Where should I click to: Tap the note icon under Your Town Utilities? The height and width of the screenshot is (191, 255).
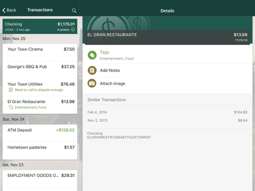tap(11, 90)
